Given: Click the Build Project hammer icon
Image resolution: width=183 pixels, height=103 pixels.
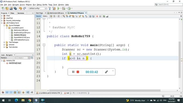Looking at the screenshot, I should coord(50,8).
